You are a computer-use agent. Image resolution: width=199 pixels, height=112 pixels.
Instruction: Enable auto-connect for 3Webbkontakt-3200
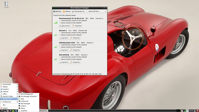coord(60,45)
